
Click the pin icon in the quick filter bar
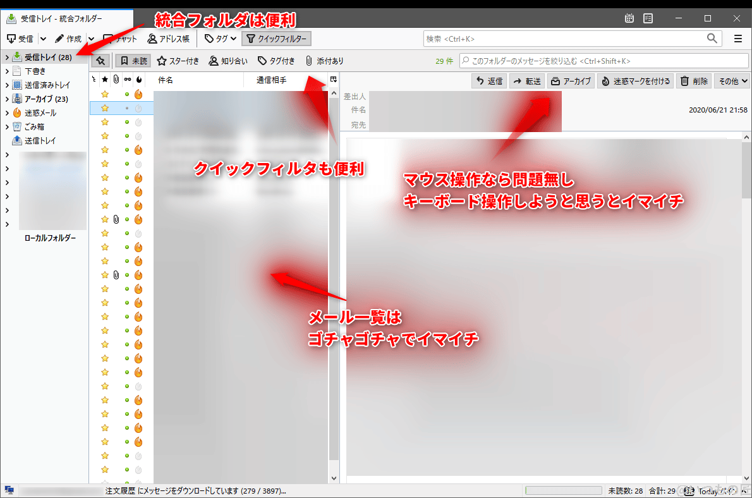pos(100,61)
